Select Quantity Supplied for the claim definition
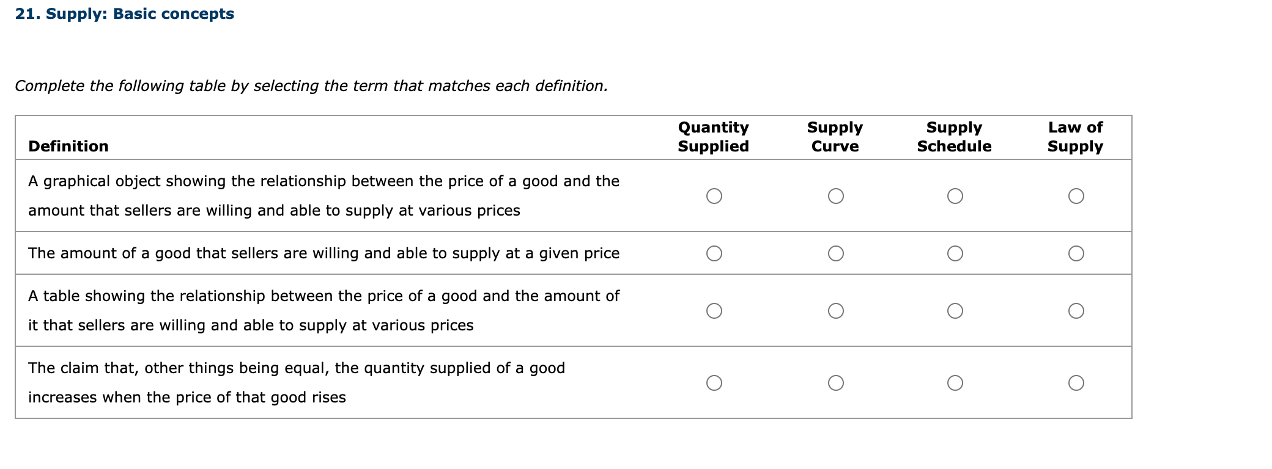The width and height of the screenshot is (1272, 469). (x=714, y=382)
